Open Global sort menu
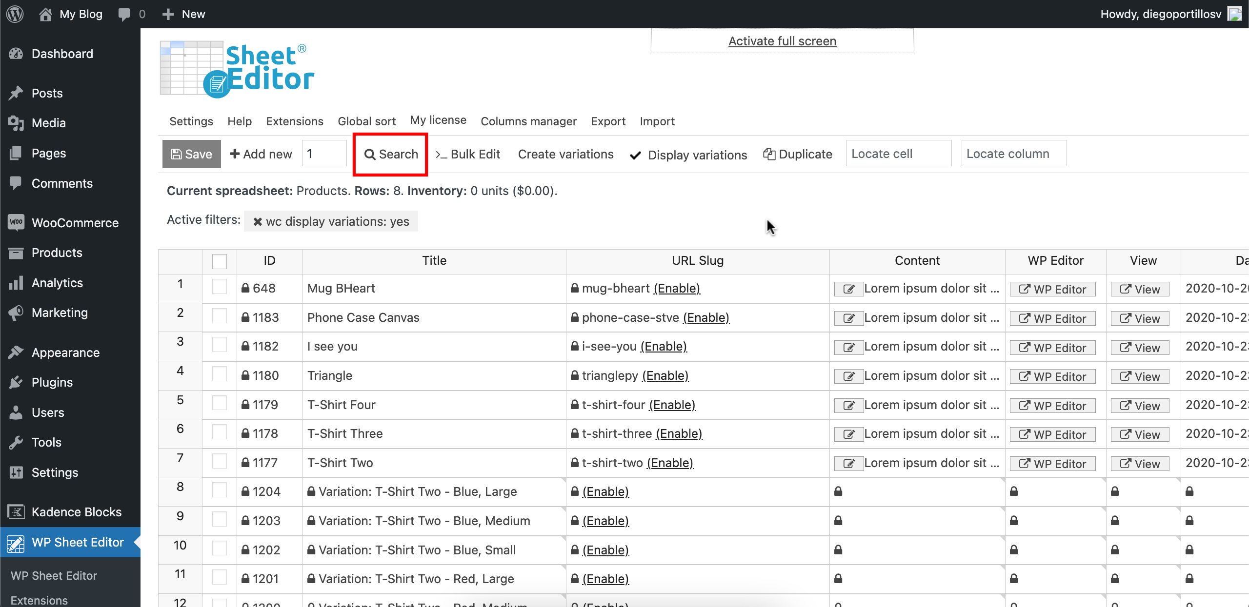1249x607 pixels. click(x=366, y=121)
